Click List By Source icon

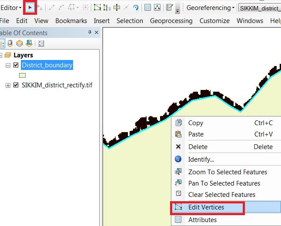10,43
